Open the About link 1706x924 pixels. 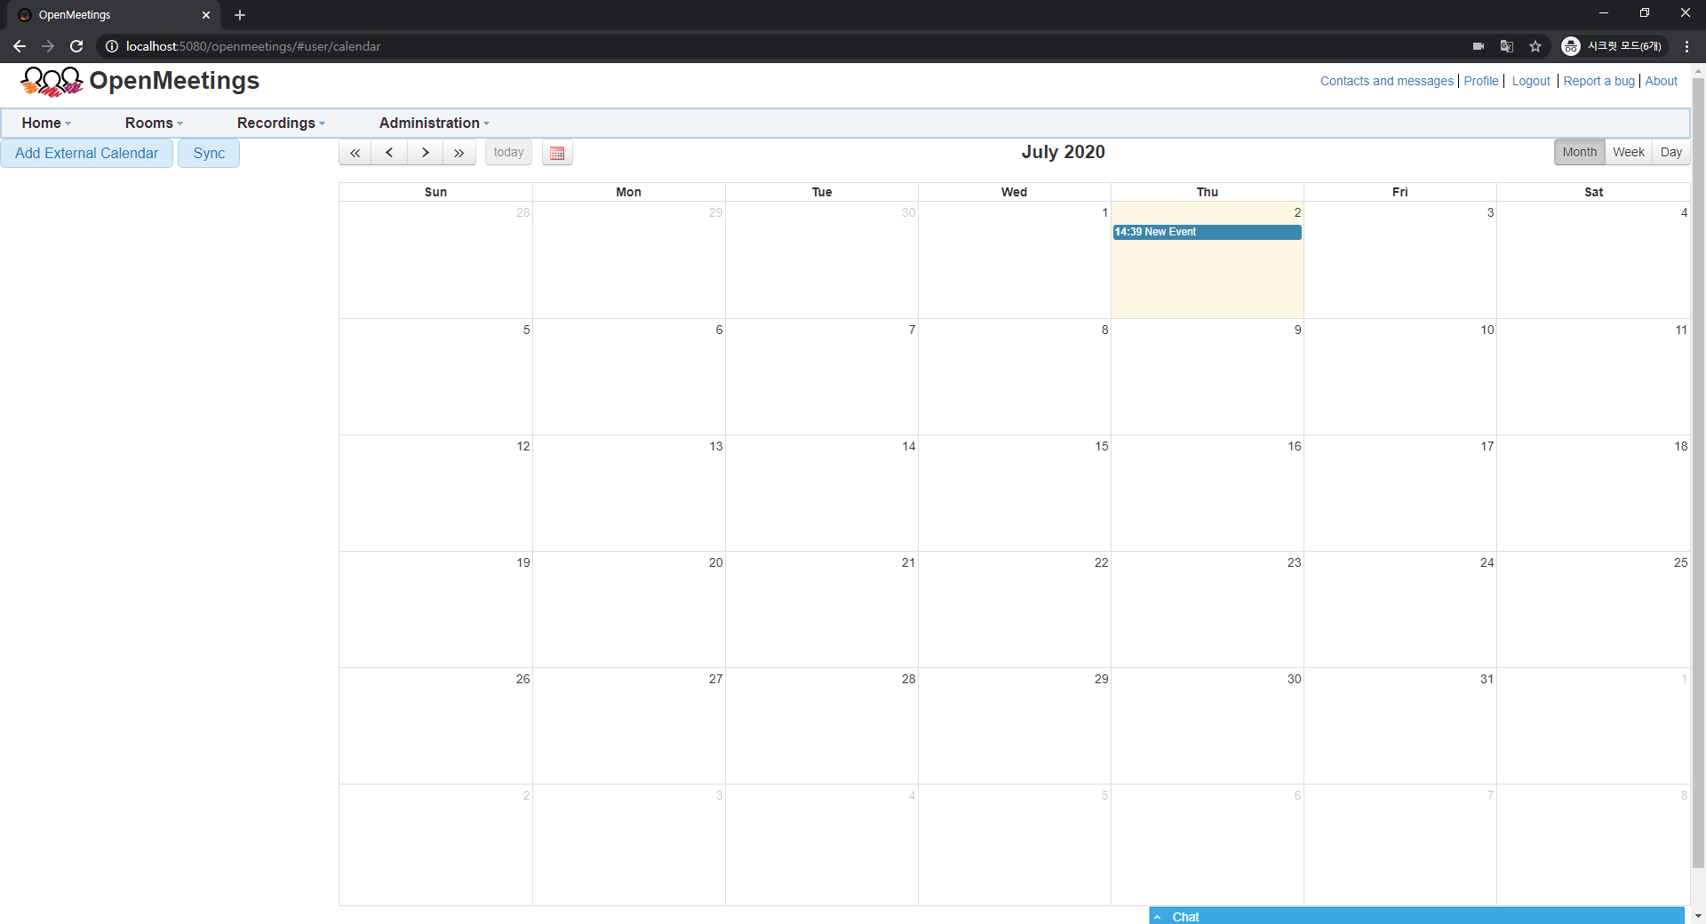click(x=1661, y=81)
